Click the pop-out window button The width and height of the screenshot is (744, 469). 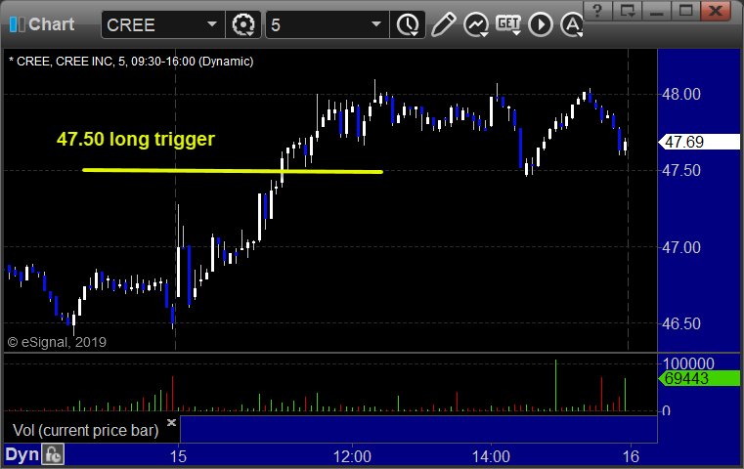[x=627, y=11]
